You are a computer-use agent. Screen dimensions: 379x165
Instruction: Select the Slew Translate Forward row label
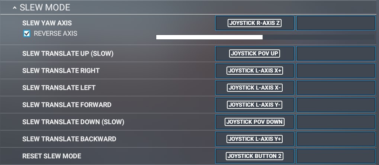tap(67, 105)
